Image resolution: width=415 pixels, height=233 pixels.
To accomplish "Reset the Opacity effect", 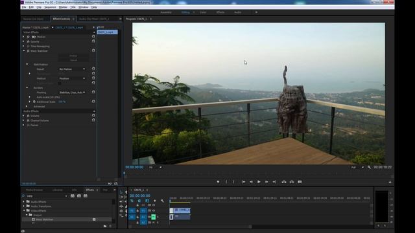I will [93, 41].
